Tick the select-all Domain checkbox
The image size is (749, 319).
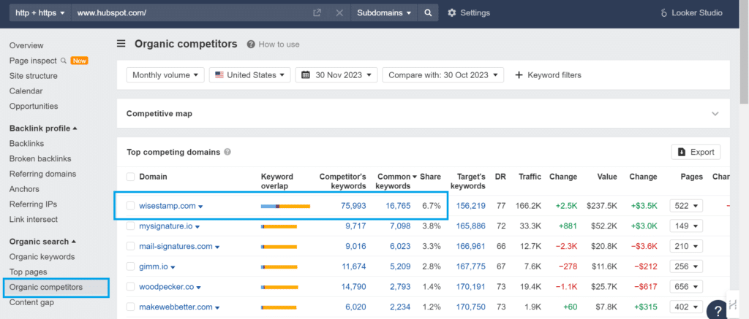(130, 177)
